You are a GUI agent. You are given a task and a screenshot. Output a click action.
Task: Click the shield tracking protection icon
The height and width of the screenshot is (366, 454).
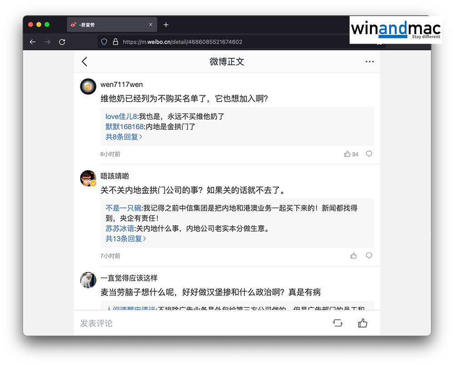click(104, 42)
